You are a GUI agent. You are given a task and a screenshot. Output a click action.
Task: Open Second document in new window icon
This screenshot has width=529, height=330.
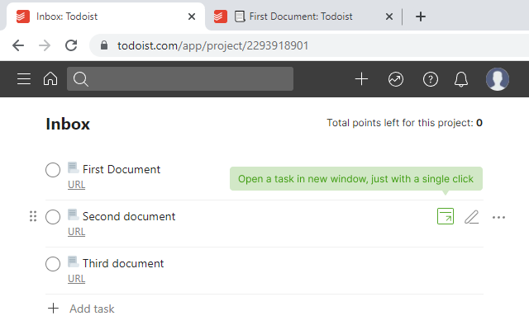pyautogui.click(x=446, y=216)
